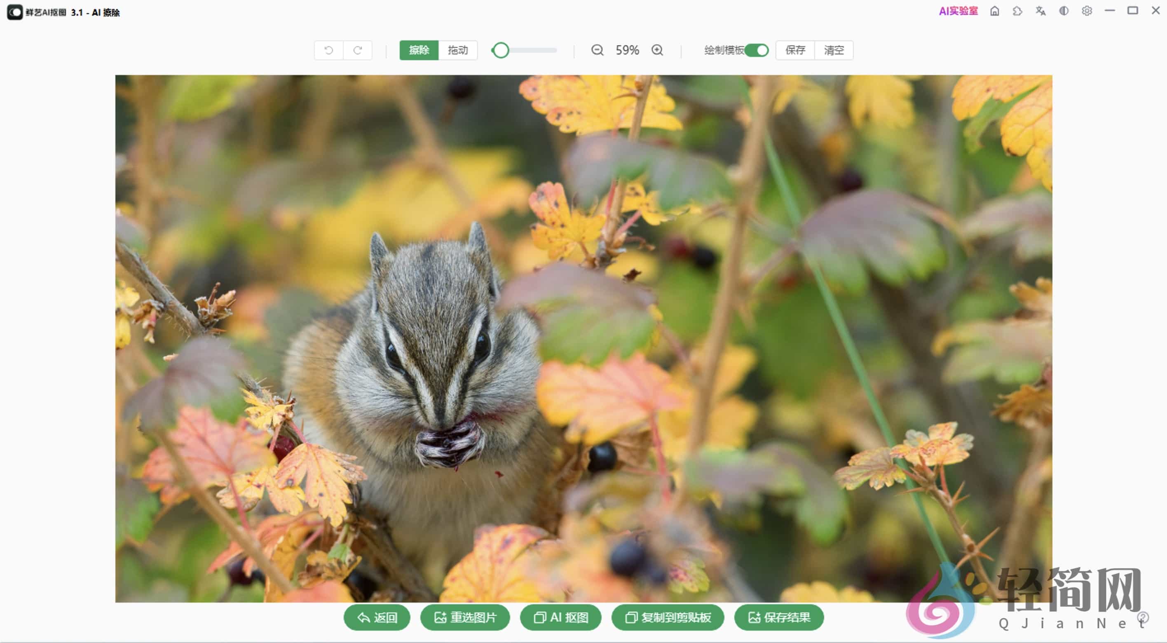Click the language translation icon

point(1040,11)
